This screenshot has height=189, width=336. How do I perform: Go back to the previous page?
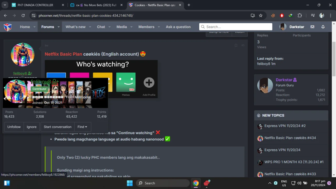click(x=6, y=15)
